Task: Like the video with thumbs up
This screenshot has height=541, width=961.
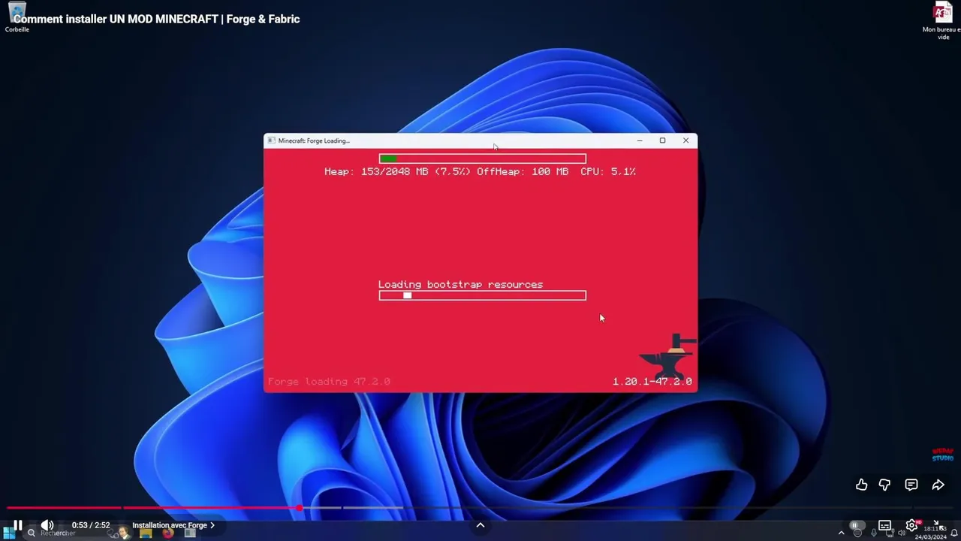Action: tap(862, 485)
